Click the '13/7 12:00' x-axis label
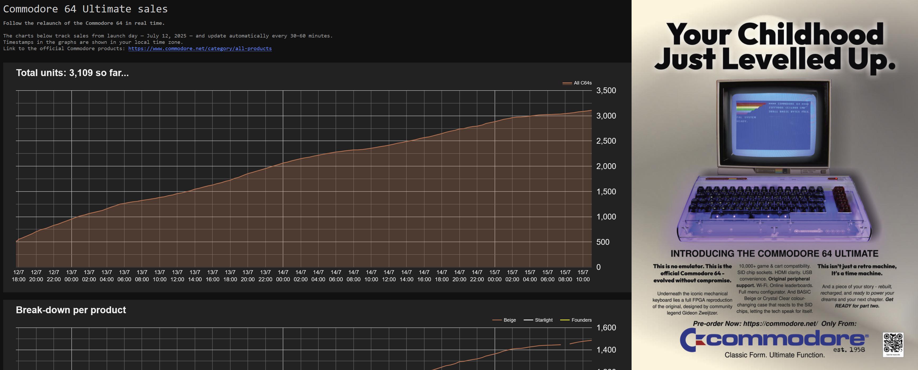The image size is (918, 370). (x=177, y=276)
